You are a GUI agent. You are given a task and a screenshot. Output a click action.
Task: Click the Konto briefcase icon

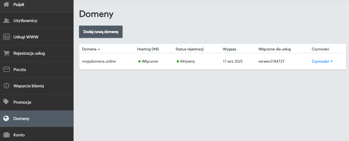6,135
